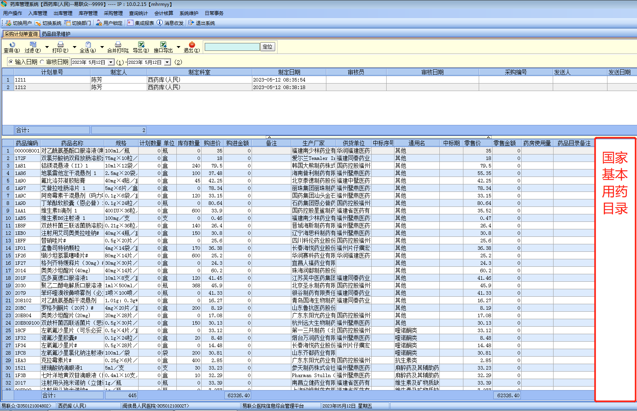Open the end date dropdown
This screenshot has height=411, width=637.
[167, 62]
